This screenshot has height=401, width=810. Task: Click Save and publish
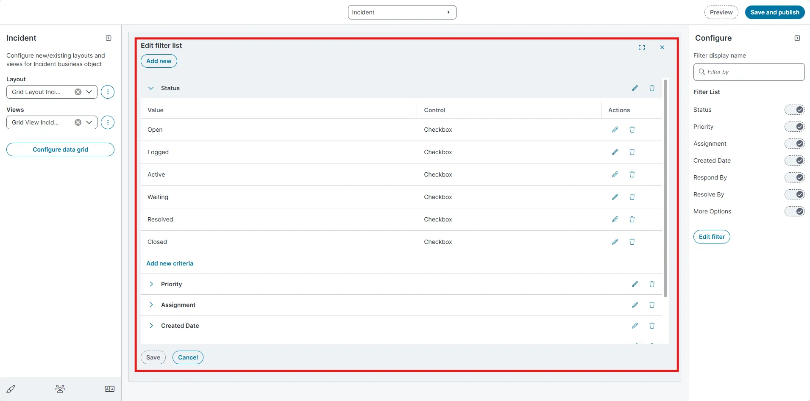(x=775, y=12)
